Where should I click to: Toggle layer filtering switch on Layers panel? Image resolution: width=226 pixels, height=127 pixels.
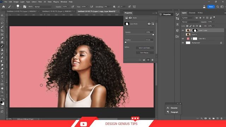coord(214,17)
